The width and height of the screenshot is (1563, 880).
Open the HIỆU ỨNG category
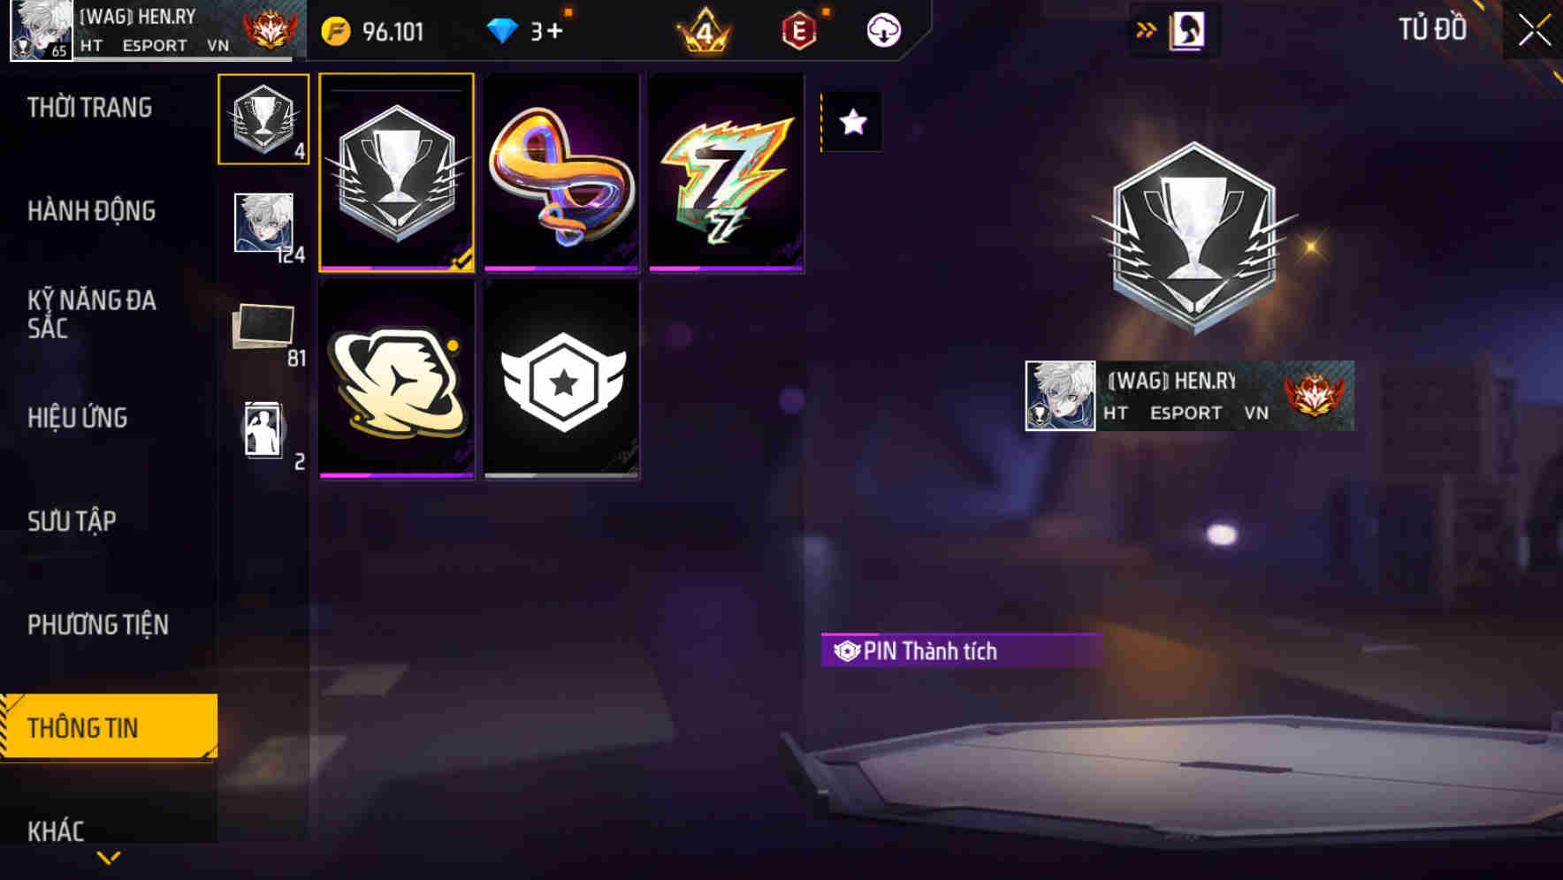coord(78,418)
